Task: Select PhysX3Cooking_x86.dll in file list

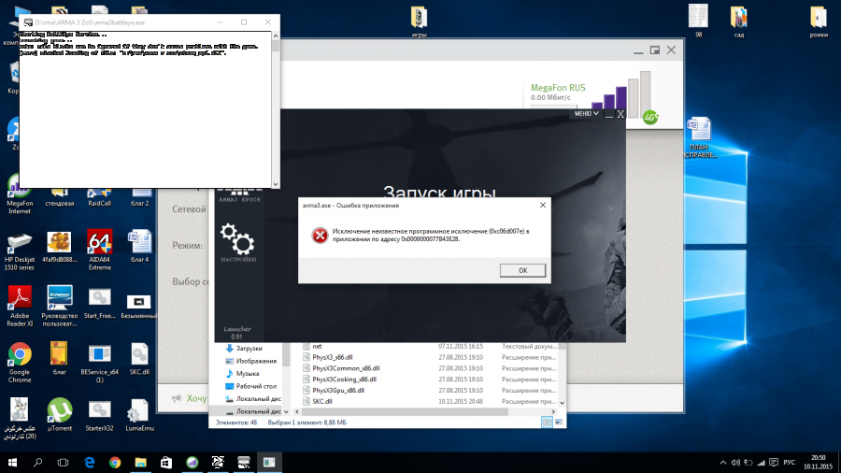Action: coord(344,380)
